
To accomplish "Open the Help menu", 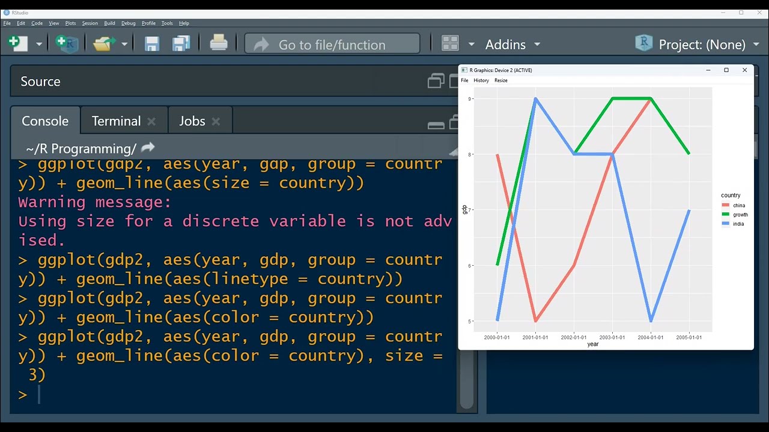I will click(184, 23).
